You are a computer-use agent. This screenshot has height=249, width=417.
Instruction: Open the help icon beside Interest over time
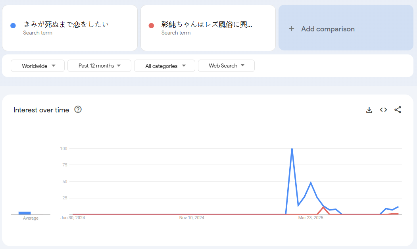tap(78, 110)
